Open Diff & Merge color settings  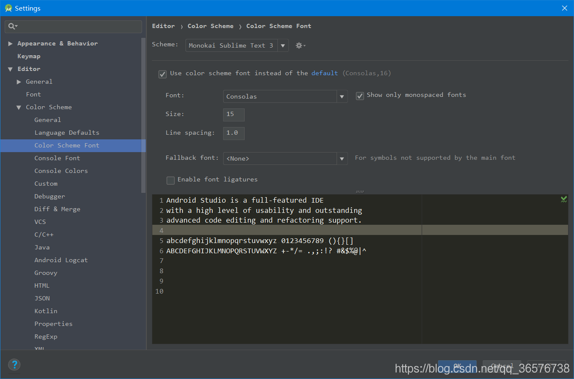click(57, 209)
